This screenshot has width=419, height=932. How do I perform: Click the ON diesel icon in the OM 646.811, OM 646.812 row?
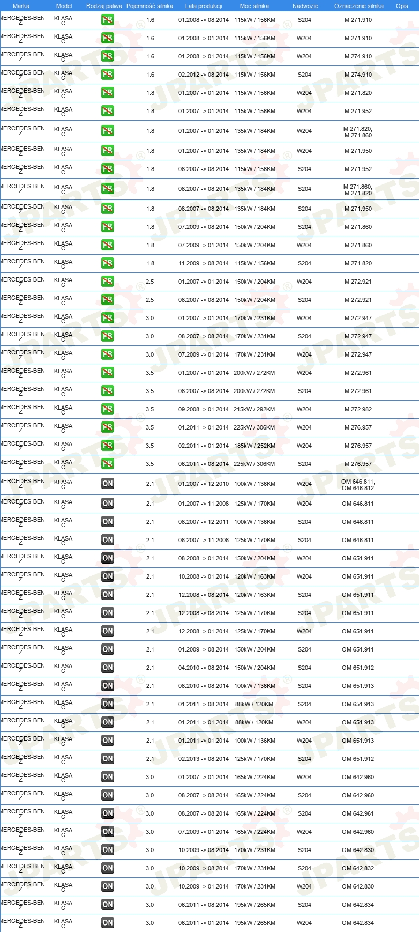click(108, 484)
